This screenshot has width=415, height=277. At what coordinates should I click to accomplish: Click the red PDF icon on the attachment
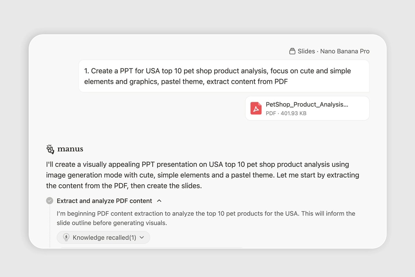(256, 108)
